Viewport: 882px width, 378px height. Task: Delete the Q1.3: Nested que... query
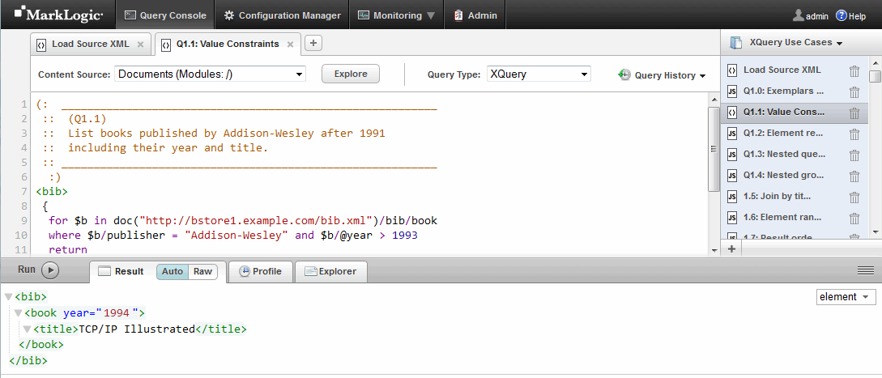pos(854,155)
